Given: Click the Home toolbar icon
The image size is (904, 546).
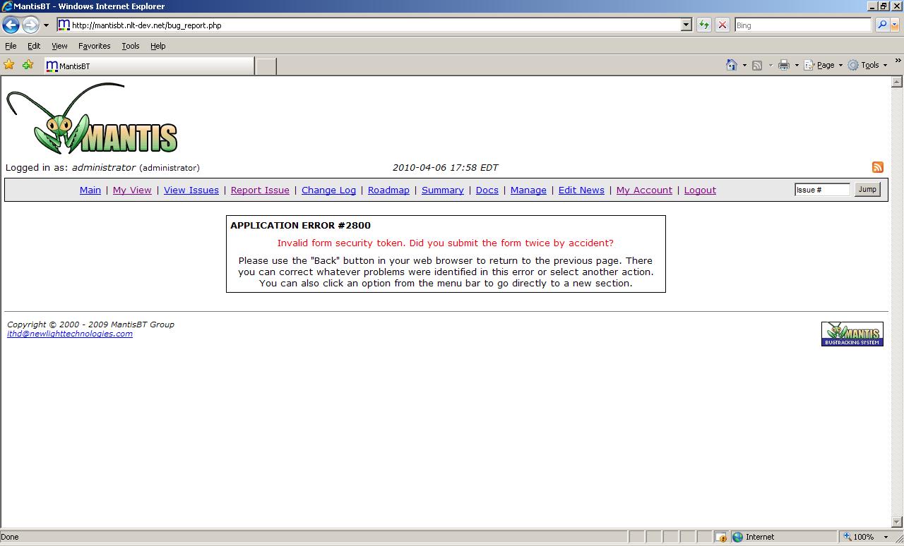Looking at the screenshot, I should 732,65.
